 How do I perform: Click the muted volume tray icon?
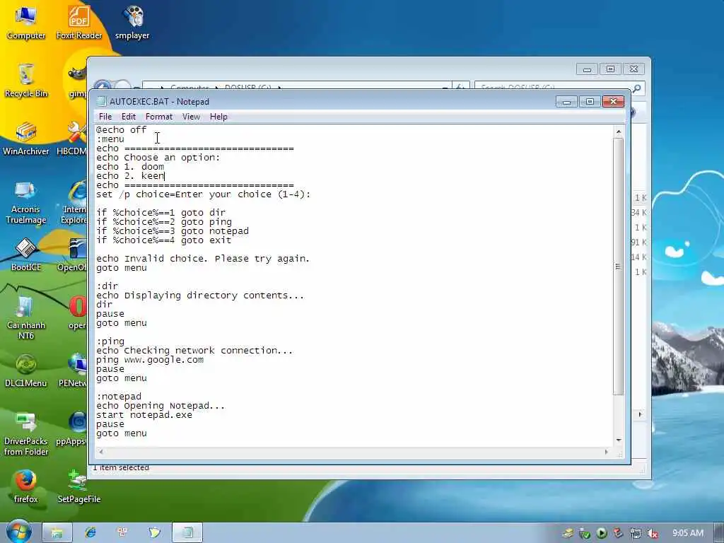(653, 534)
